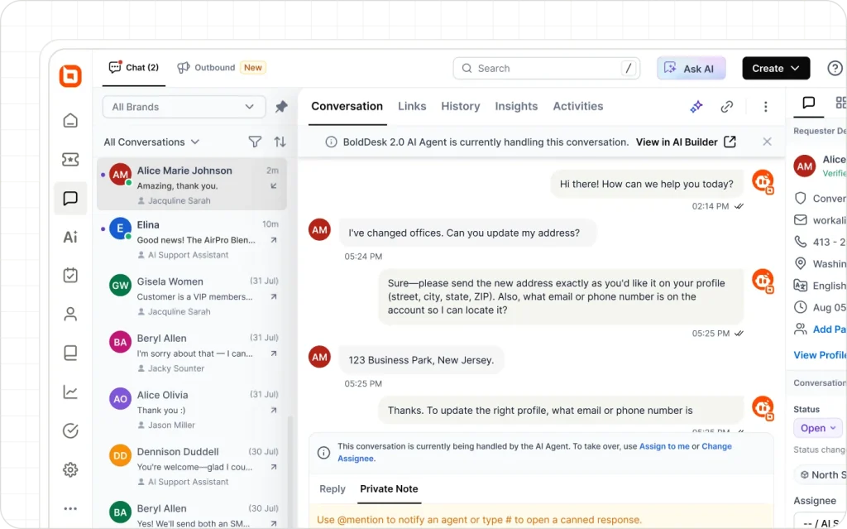Click the BoldDesk orange logo
This screenshot has height=529, width=847.
coord(70,76)
